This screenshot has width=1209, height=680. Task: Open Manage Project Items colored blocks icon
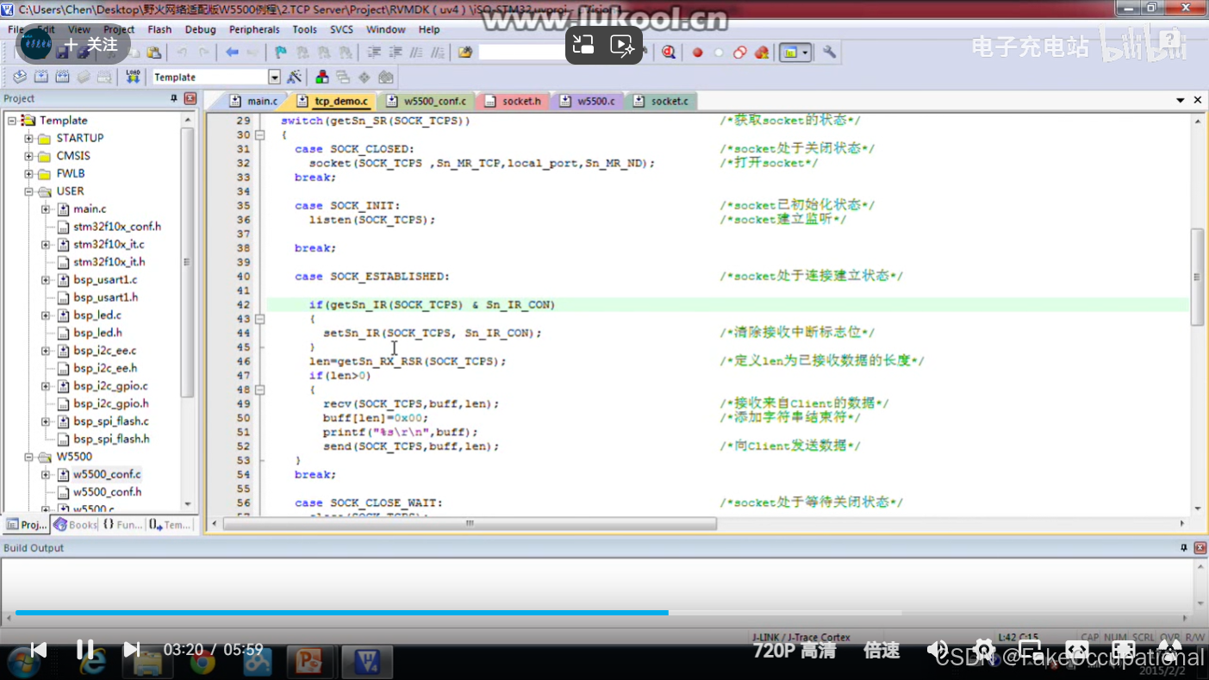point(322,77)
